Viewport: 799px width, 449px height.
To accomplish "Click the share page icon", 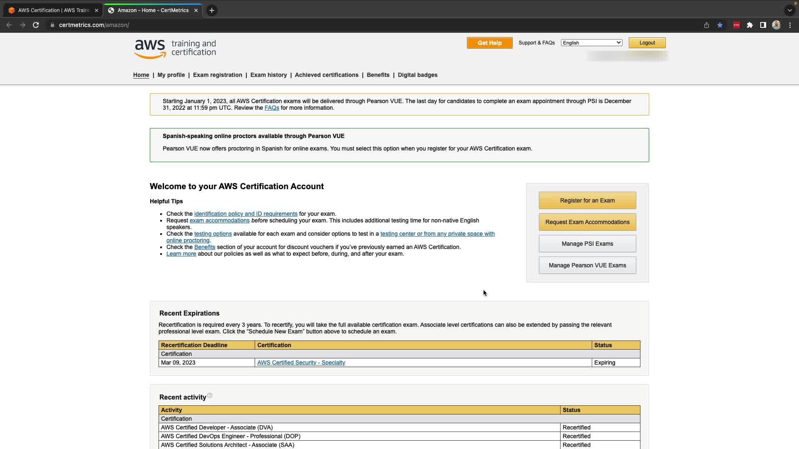I will tap(706, 25).
